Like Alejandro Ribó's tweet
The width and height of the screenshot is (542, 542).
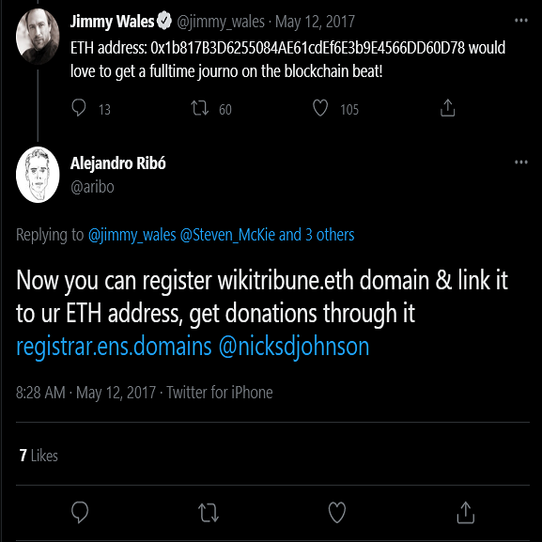click(337, 512)
